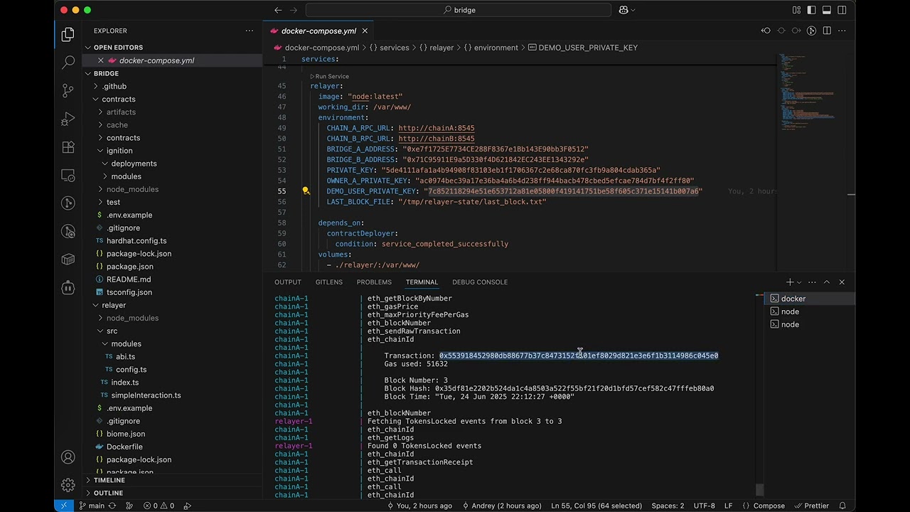910x512 pixels.
Task: Open the http://chainA:8545 URL link
Action: (x=436, y=128)
